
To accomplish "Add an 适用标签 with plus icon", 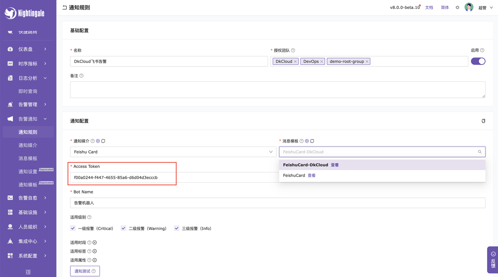I will [95, 251].
